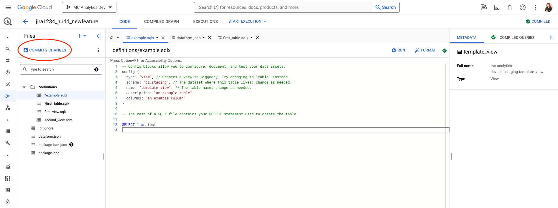Select the Compiled Queries tab

pos(513,37)
